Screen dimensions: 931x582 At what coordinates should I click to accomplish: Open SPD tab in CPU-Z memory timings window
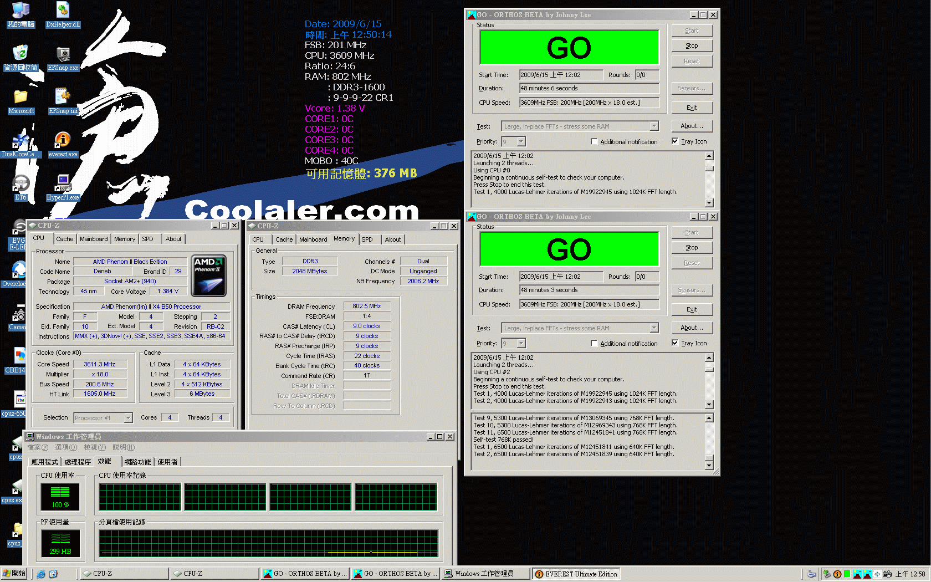tap(367, 239)
